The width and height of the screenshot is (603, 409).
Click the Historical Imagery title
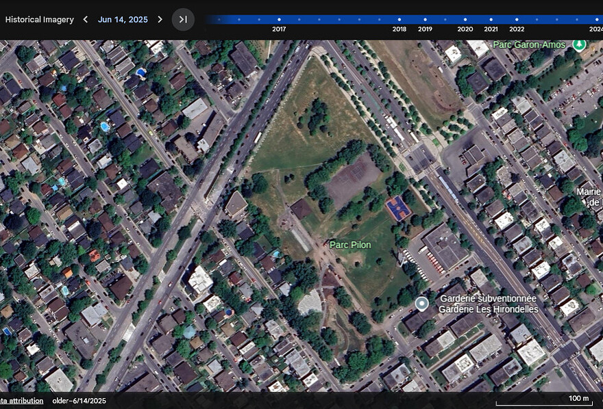[x=39, y=20]
